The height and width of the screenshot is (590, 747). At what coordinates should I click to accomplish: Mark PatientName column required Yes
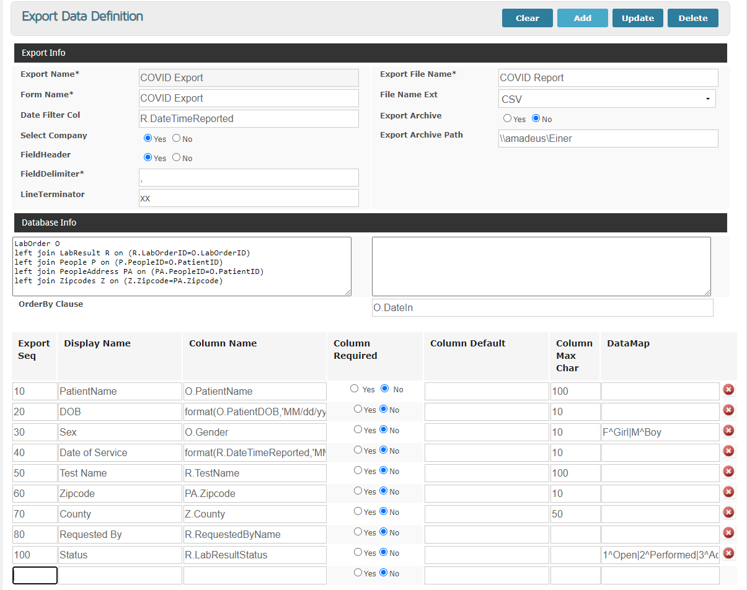354,389
